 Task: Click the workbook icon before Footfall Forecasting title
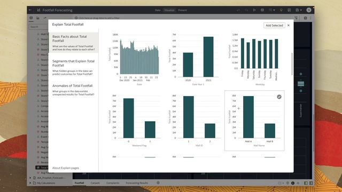[x=38, y=10]
